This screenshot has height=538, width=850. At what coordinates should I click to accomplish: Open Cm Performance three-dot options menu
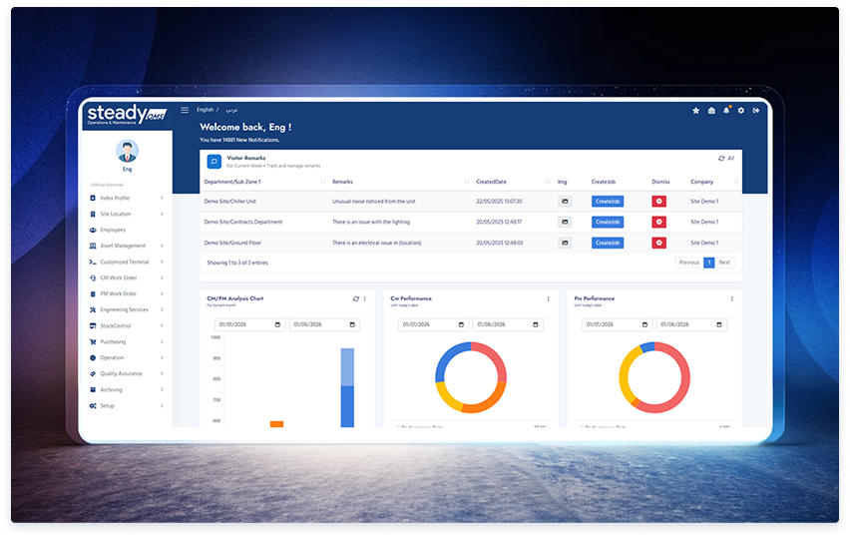click(548, 298)
